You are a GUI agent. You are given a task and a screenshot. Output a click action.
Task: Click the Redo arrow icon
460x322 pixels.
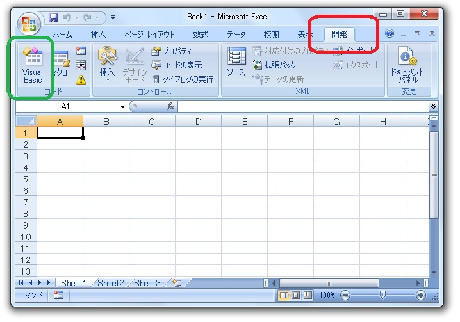point(87,17)
